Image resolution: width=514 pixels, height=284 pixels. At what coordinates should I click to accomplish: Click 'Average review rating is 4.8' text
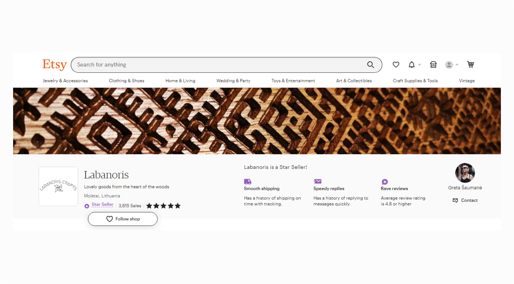tap(403, 201)
